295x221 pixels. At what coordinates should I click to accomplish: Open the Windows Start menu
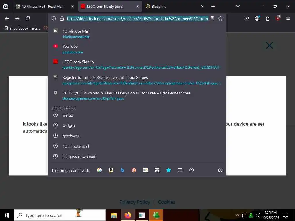[x=7, y=215]
